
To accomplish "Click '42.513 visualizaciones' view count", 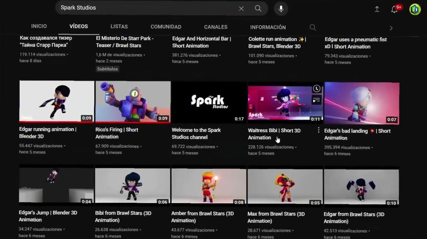I will [345, 231].
